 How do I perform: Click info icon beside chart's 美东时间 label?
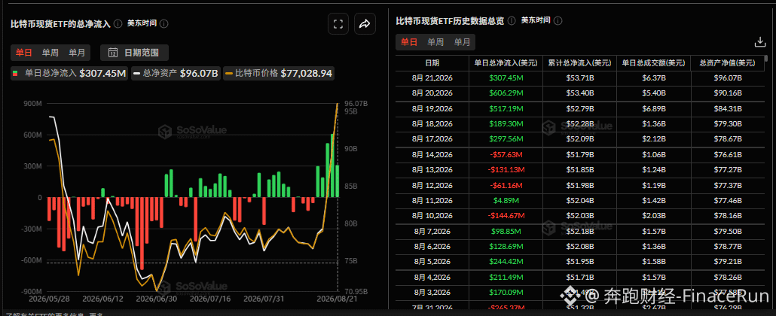(x=164, y=23)
